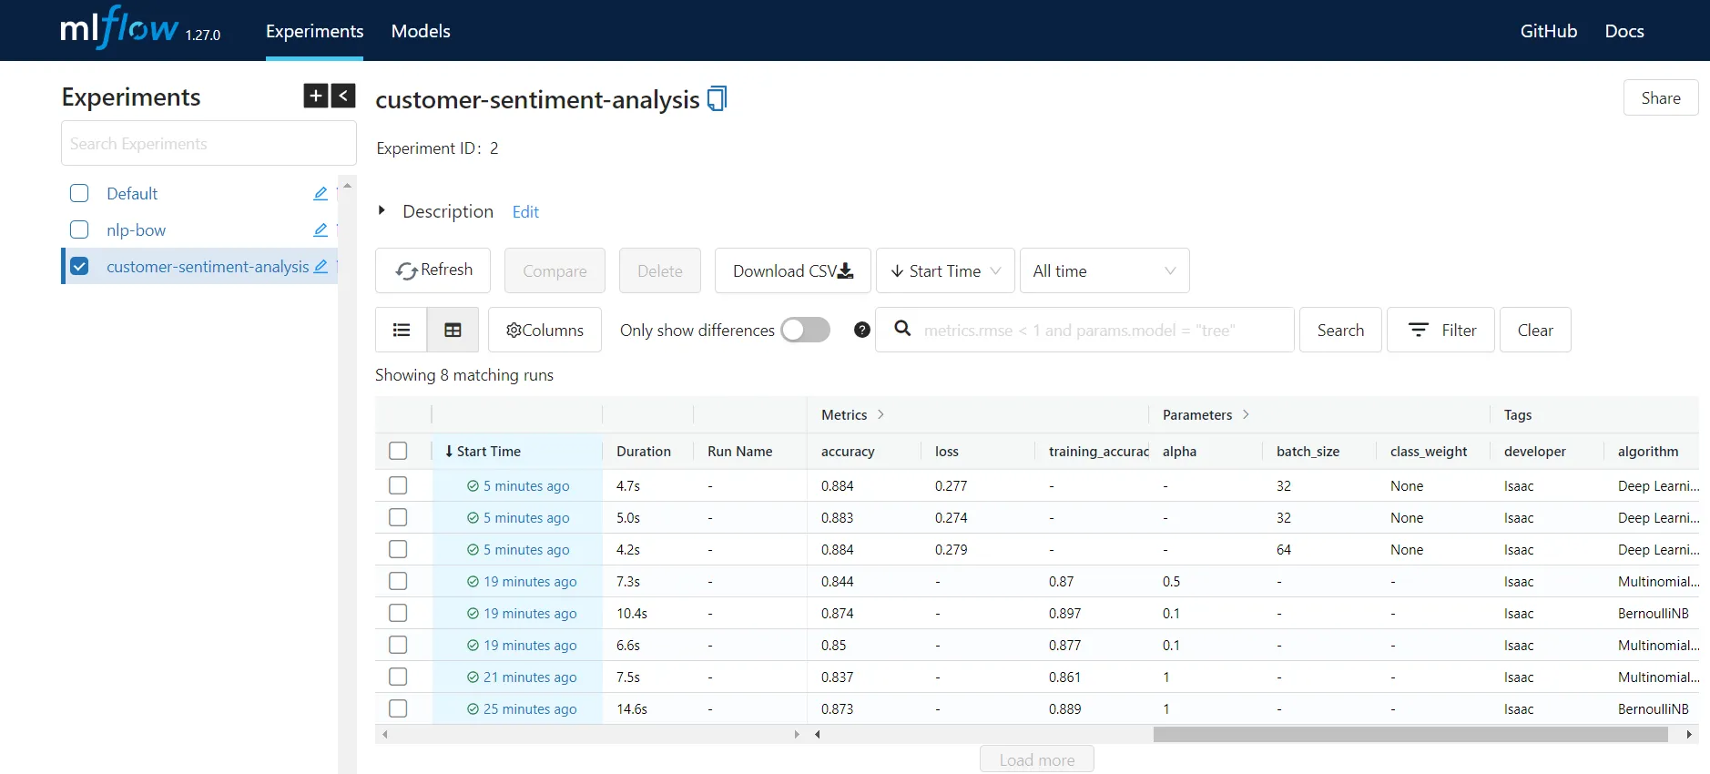Expand the Description section triangle
1710x774 pixels.
point(382,210)
